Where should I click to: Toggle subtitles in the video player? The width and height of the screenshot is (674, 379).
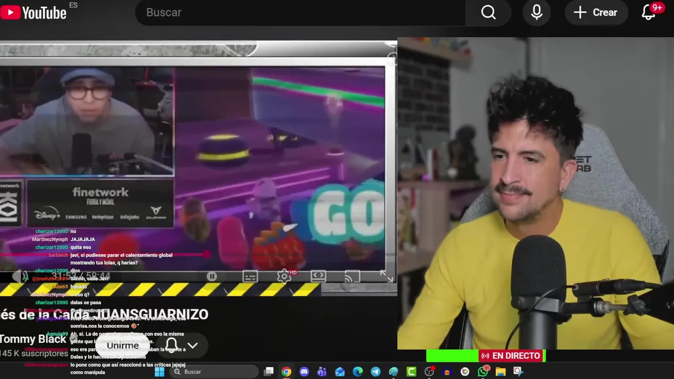(x=250, y=276)
